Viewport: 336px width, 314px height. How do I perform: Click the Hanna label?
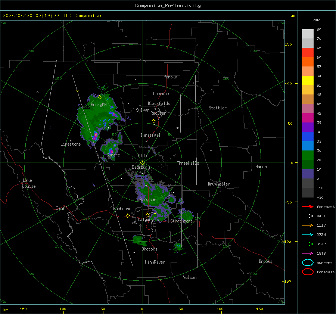pyautogui.click(x=261, y=167)
